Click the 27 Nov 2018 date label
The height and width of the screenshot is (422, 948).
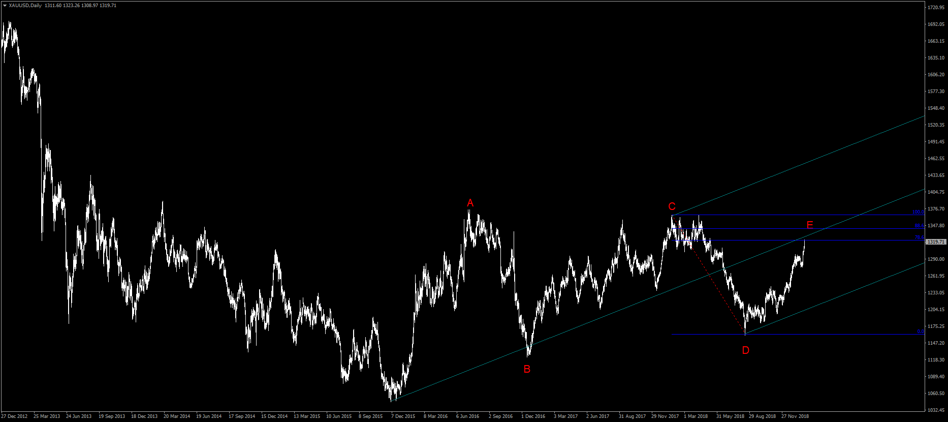pos(795,416)
